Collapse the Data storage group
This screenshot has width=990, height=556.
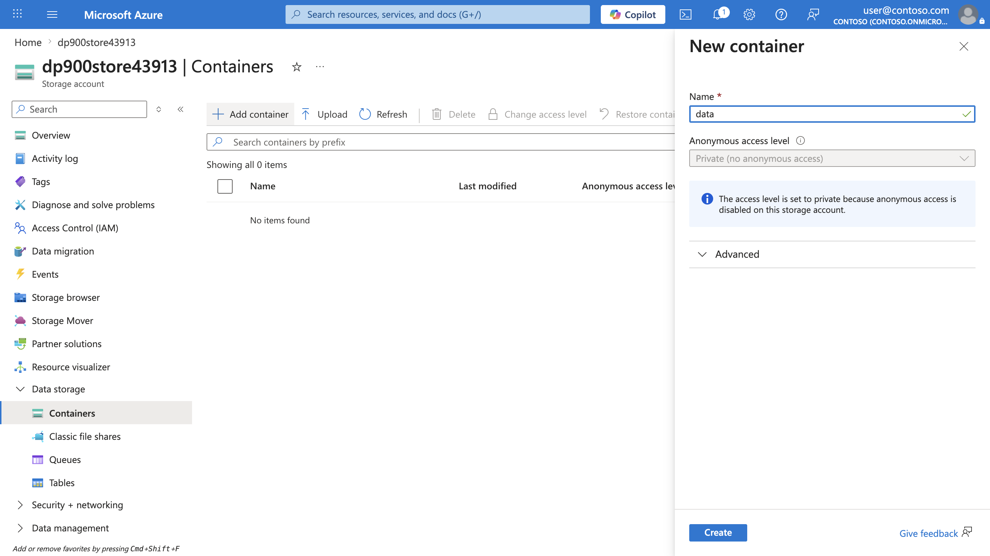coord(20,389)
